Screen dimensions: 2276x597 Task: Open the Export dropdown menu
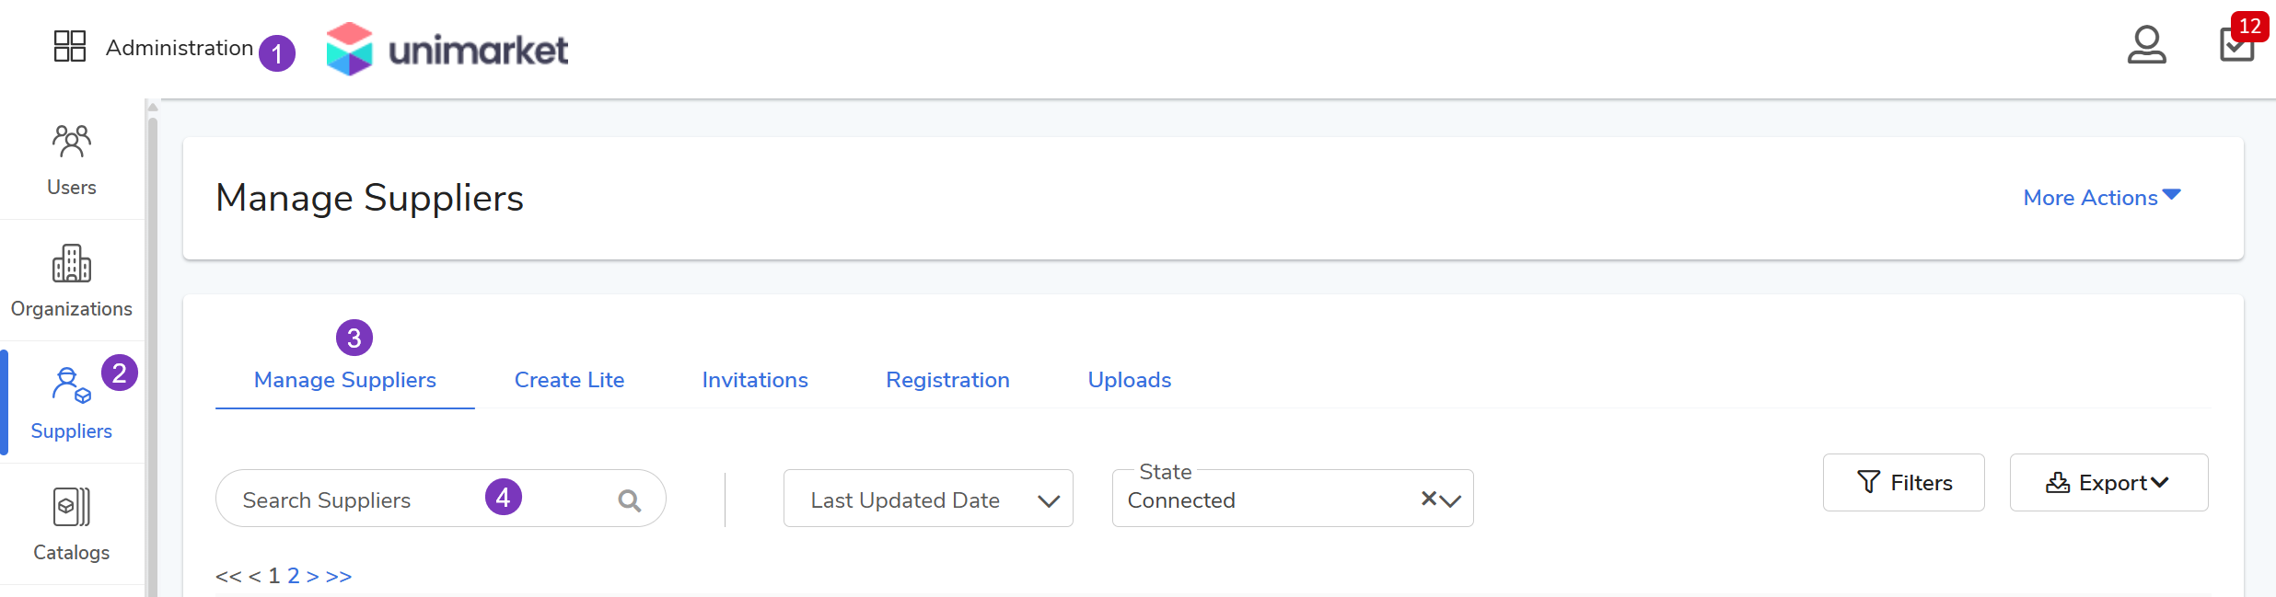(2108, 483)
